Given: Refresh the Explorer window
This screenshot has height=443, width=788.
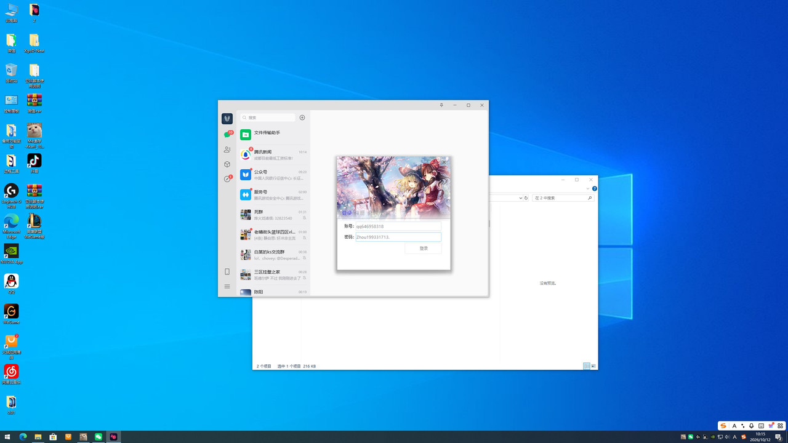Looking at the screenshot, I should 526,198.
